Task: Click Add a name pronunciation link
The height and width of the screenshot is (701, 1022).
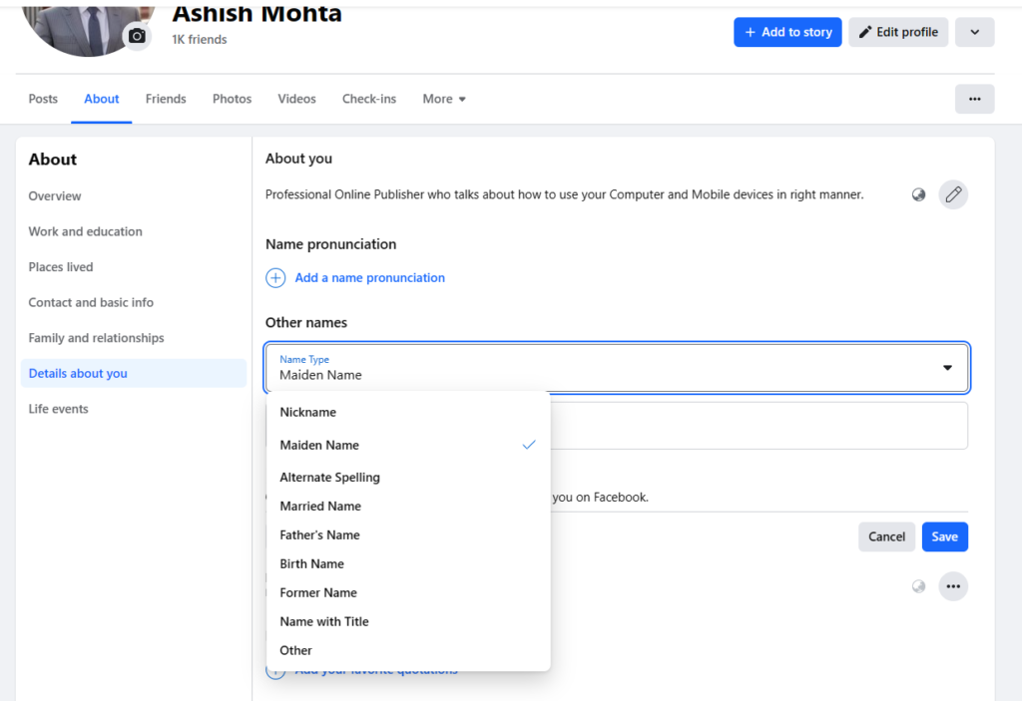Action: point(369,277)
